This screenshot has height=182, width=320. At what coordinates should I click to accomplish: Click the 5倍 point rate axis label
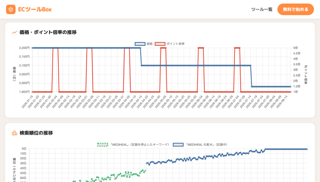[295, 48]
